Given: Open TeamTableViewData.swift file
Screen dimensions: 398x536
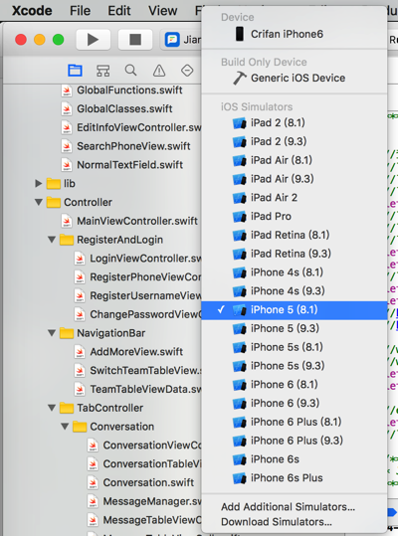Looking at the screenshot, I should point(145,390).
